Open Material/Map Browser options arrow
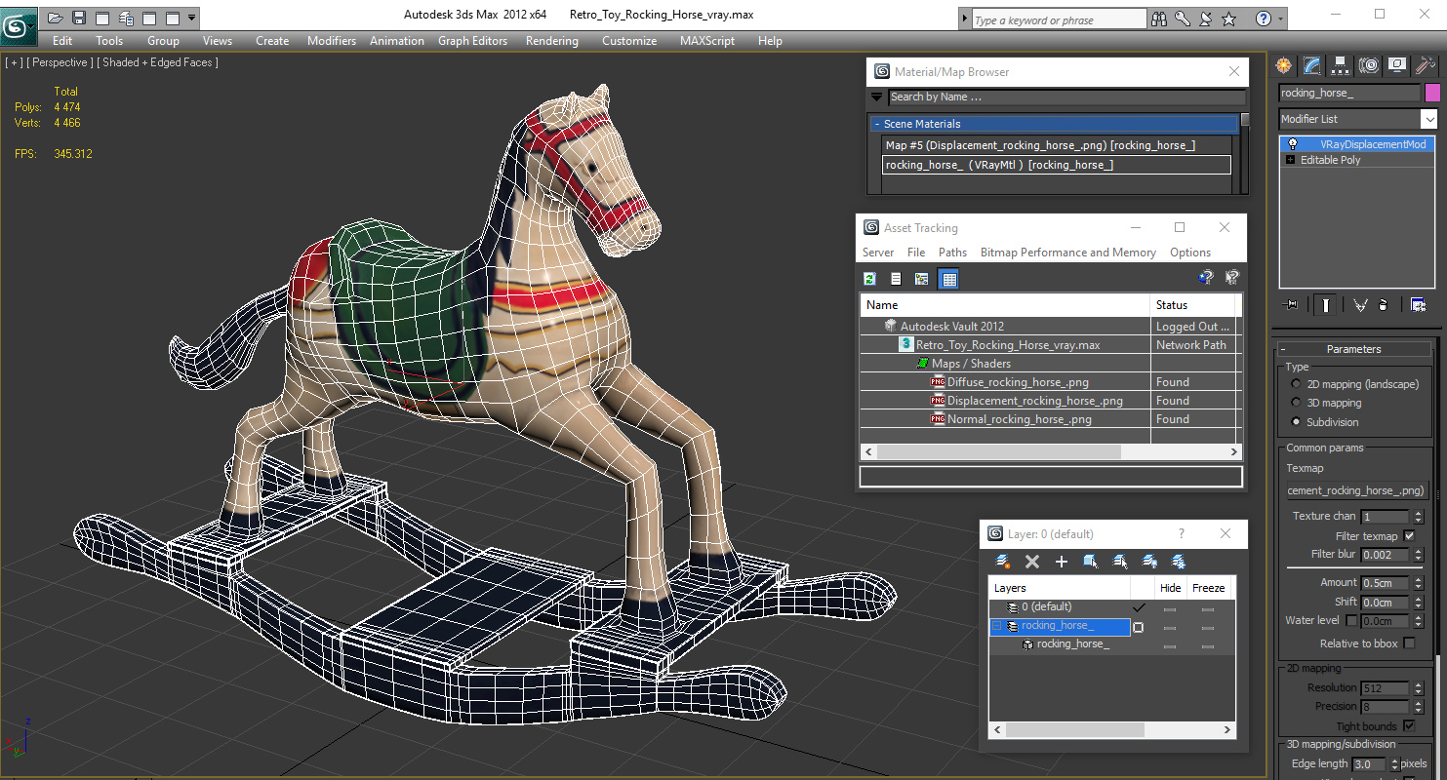This screenshot has width=1447, height=780. (x=876, y=97)
